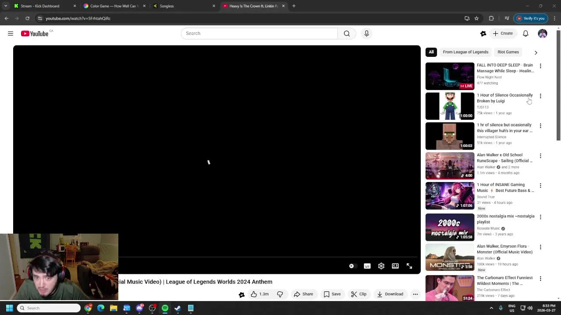The height and width of the screenshot is (315, 561).
Task: Click the URL in the address bar
Action: [78, 18]
